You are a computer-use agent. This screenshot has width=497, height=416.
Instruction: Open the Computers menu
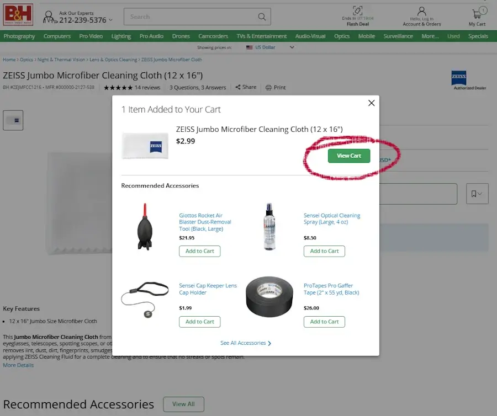57,36
